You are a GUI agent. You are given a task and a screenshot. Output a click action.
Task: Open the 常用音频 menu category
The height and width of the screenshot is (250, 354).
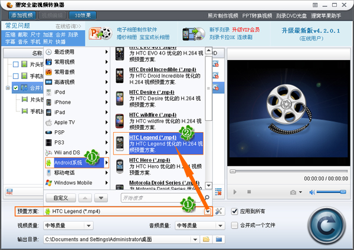[x=77, y=72]
